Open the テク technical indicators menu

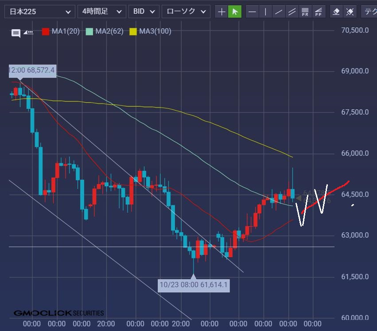pyautogui.click(x=369, y=12)
